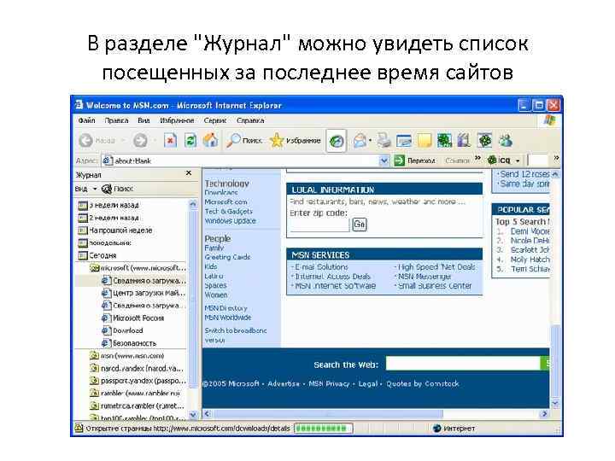The height and width of the screenshot is (461, 615).
Task: Expand the address bar dropdown arrow
Action: (384, 160)
